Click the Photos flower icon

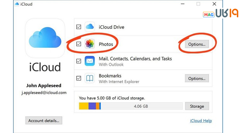(x=90, y=44)
